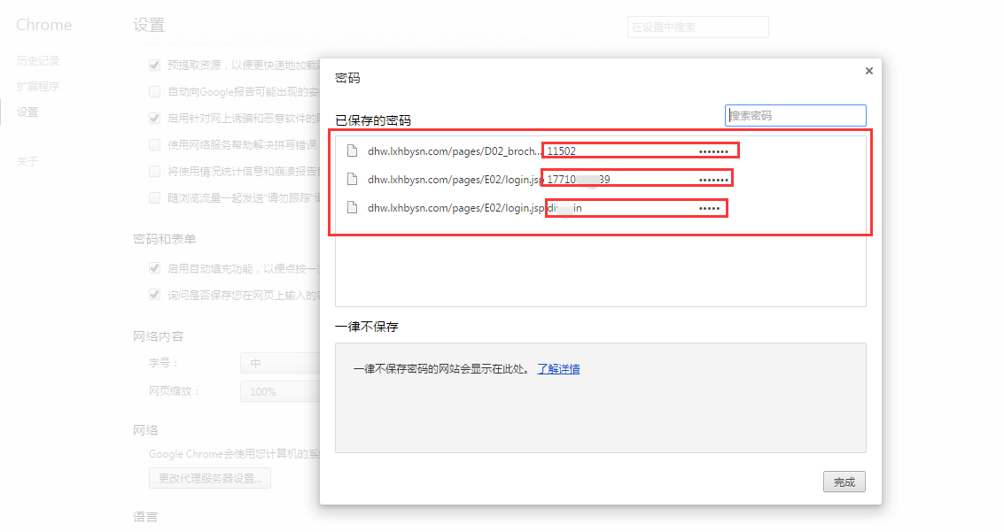Open the 网页缩放 dropdown showing 100%

280,391
